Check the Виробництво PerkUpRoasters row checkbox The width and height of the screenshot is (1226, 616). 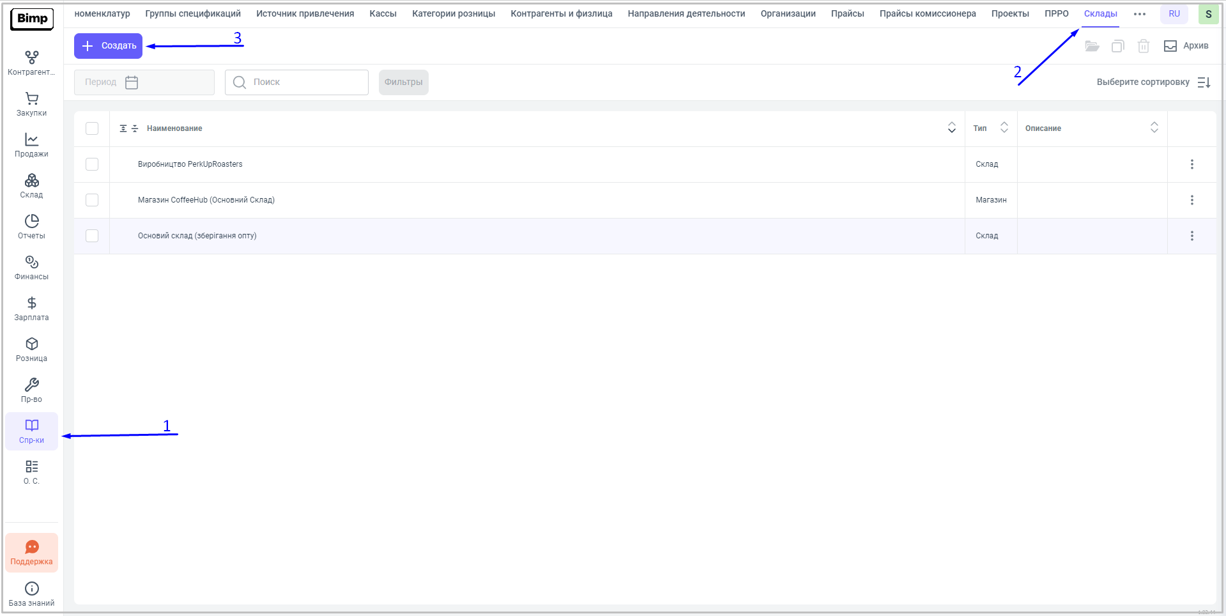coord(92,164)
